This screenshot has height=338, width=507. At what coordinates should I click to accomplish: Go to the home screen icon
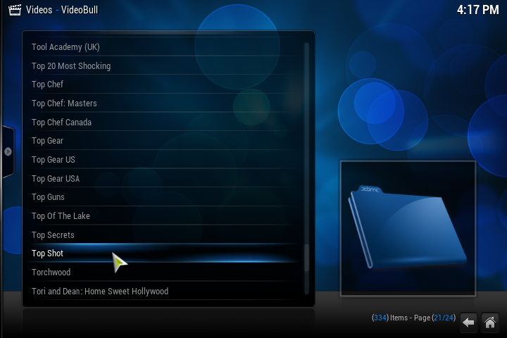coord(490,322)
